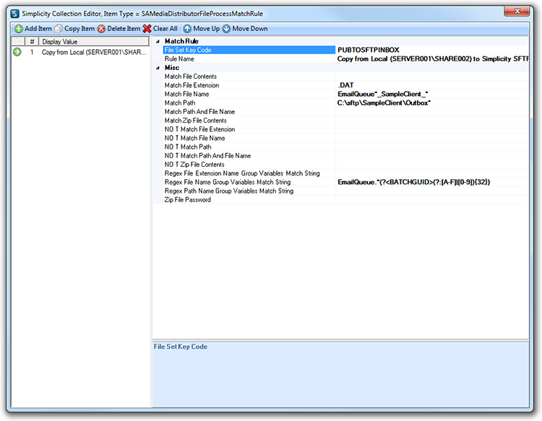542x421 pixels.
Task: Select the Match File Contents property
Action: (249, 77)
